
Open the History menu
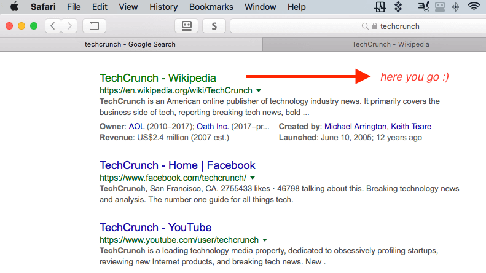(x=163, y=7)
